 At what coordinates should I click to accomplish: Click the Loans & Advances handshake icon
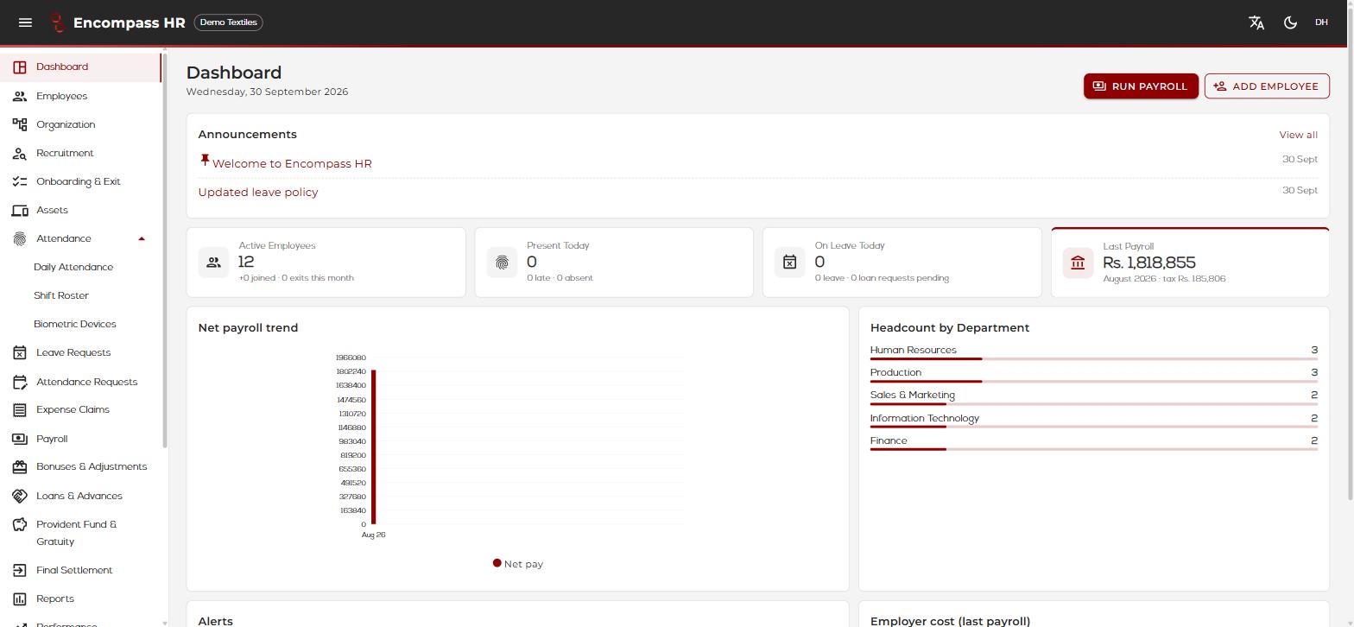pyautogui.click(x=20, y=497)
